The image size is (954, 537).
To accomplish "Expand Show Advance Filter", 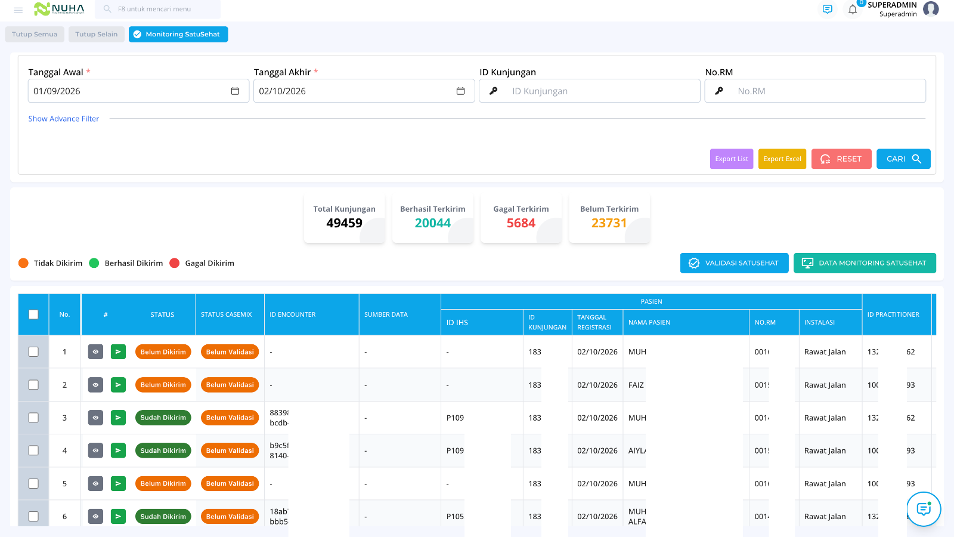I will point(64,119).
